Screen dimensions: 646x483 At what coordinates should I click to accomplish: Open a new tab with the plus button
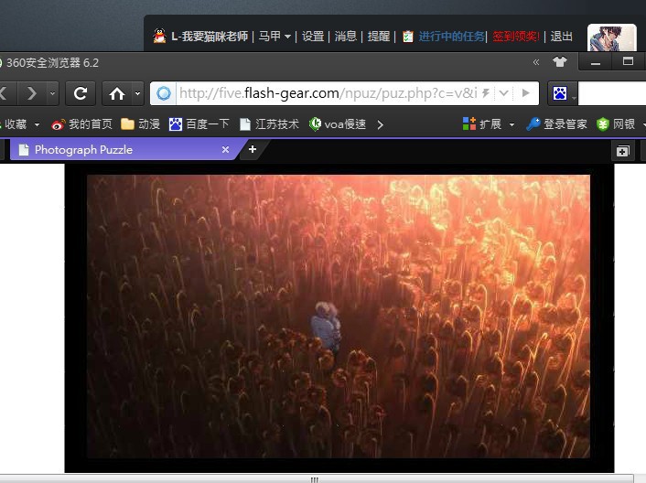tap(253, 149)
